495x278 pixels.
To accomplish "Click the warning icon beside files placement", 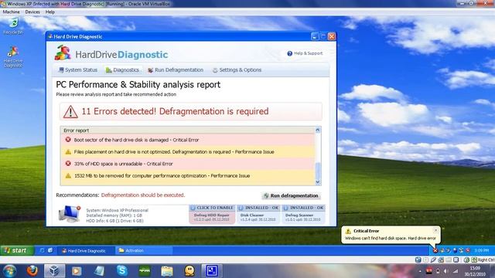I will tap(68, 151).
